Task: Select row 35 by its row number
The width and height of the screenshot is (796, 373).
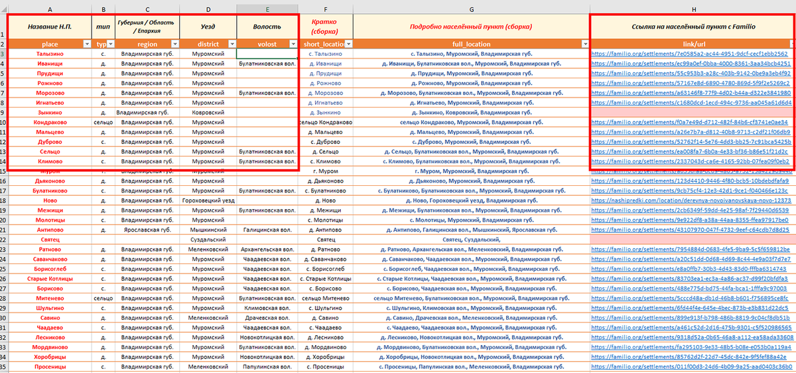Action: pyautogui.click(x=4, y=368)
